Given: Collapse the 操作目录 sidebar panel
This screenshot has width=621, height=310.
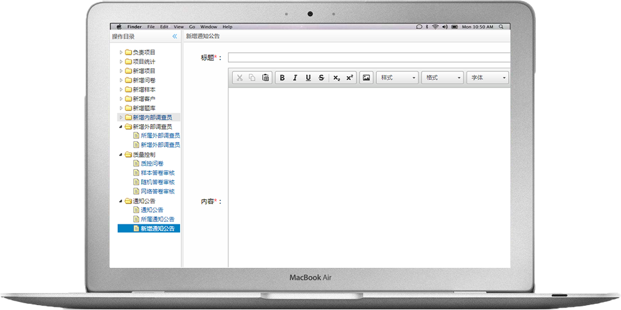Looking at the screenshot, I should tap(175, 37).
